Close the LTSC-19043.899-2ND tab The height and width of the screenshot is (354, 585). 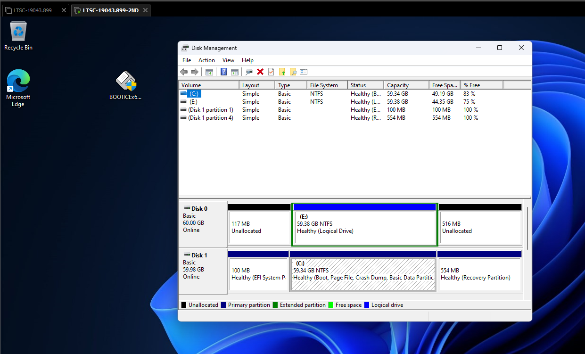145,10
